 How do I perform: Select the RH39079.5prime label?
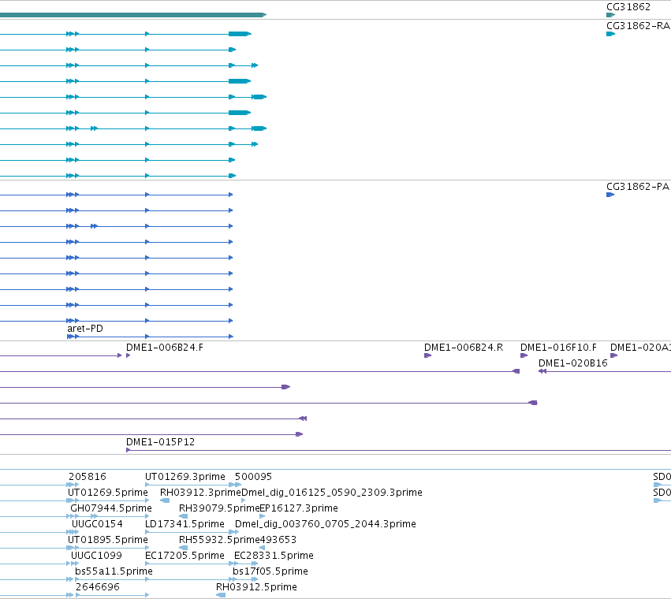coord(219,508)
